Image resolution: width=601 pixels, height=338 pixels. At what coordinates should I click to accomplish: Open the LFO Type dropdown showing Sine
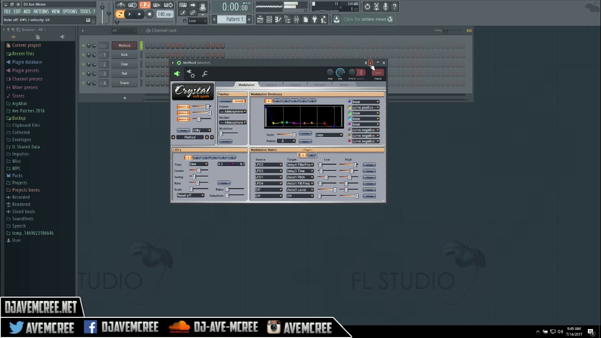coord(198,164)
